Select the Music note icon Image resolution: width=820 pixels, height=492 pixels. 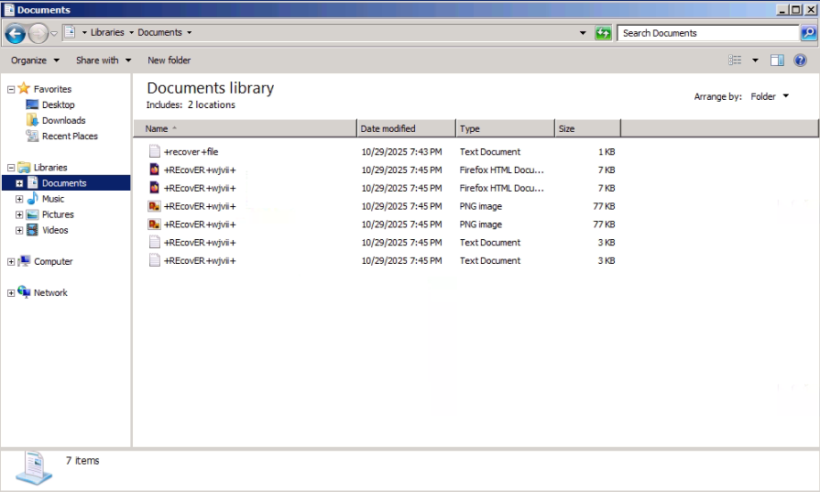(32, 198)
